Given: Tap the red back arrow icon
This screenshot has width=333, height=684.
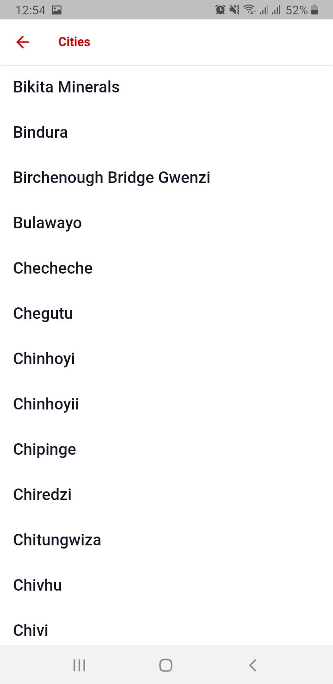Looking at the screenshot, I should 23,42.
